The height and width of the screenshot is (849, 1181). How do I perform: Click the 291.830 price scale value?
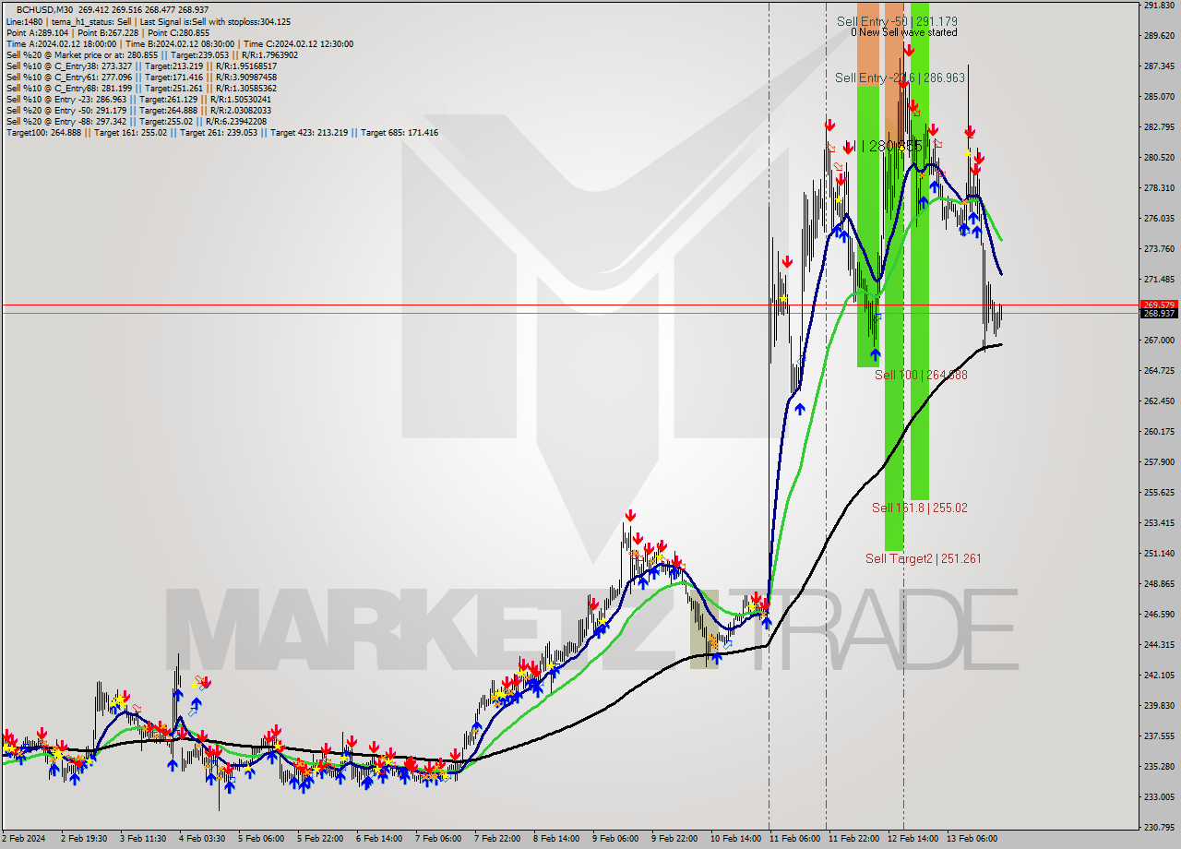click(x=1159, y=6)
